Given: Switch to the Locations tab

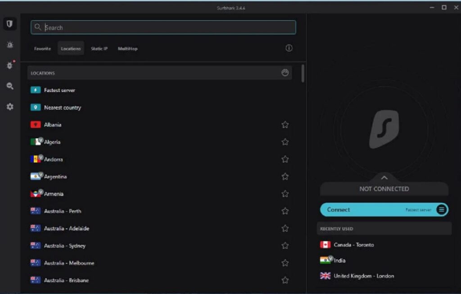Looking at the screenshot, I should 71,48.
